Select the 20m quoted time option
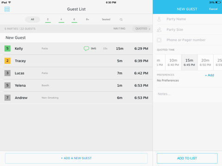 205,62
